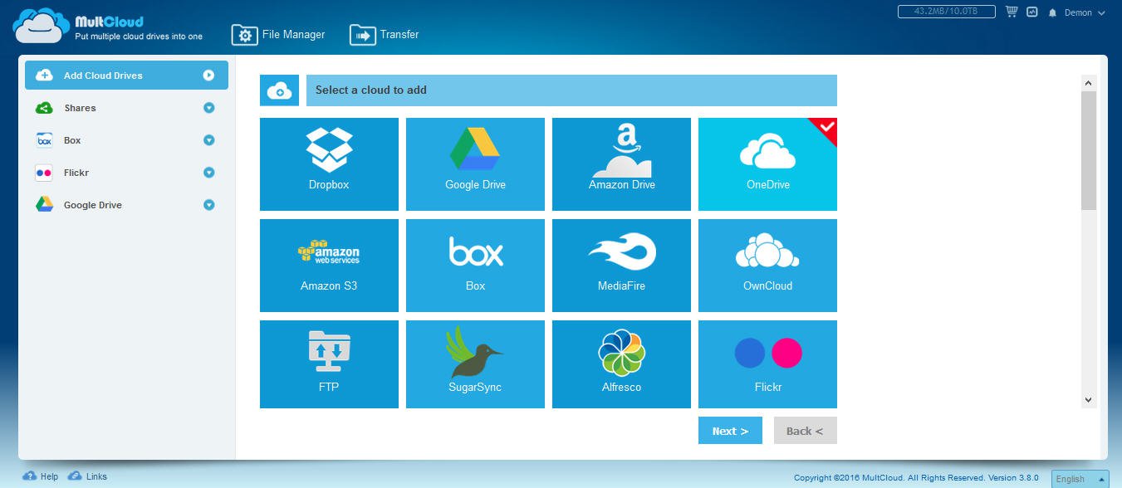Open the Help link
Screen dimensions: 1122x488
pos(41,476)
